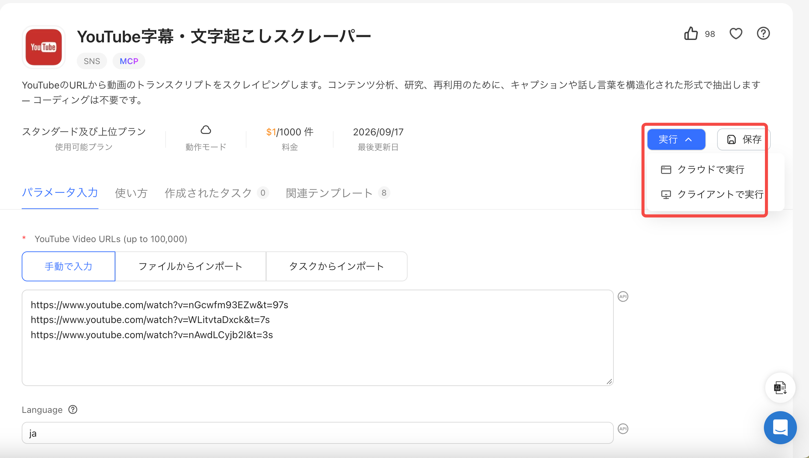Image resolution: width=809 pixels, height=458 pixels.
Task: Click the スタンダード及び上位プラン plan text
Action: [84, 132]
